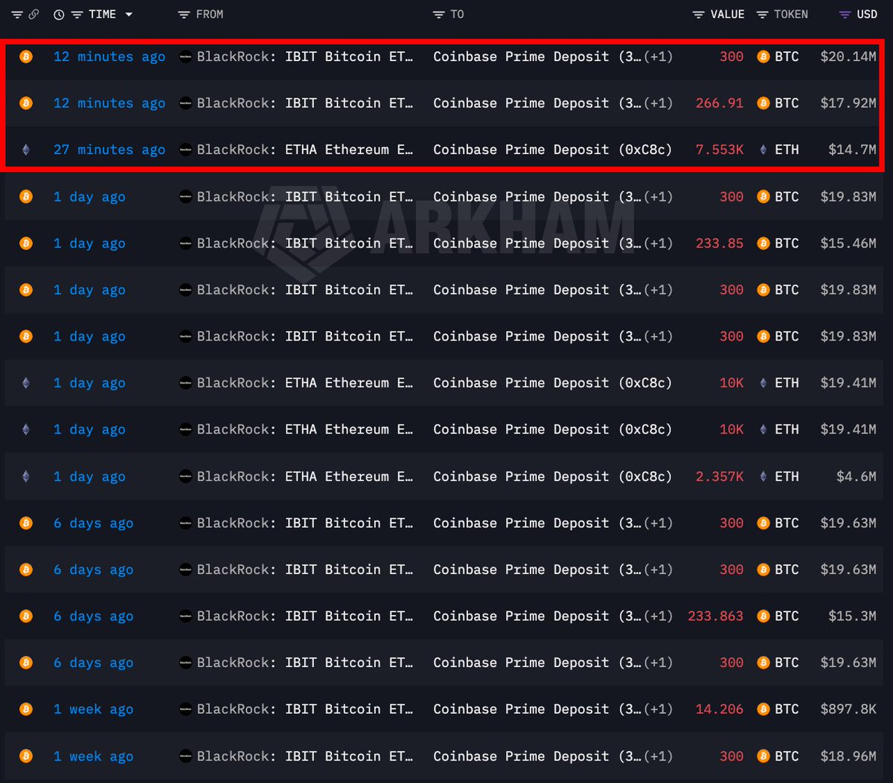
Task: Open the FROM column filter
Action: pos(185,14)
